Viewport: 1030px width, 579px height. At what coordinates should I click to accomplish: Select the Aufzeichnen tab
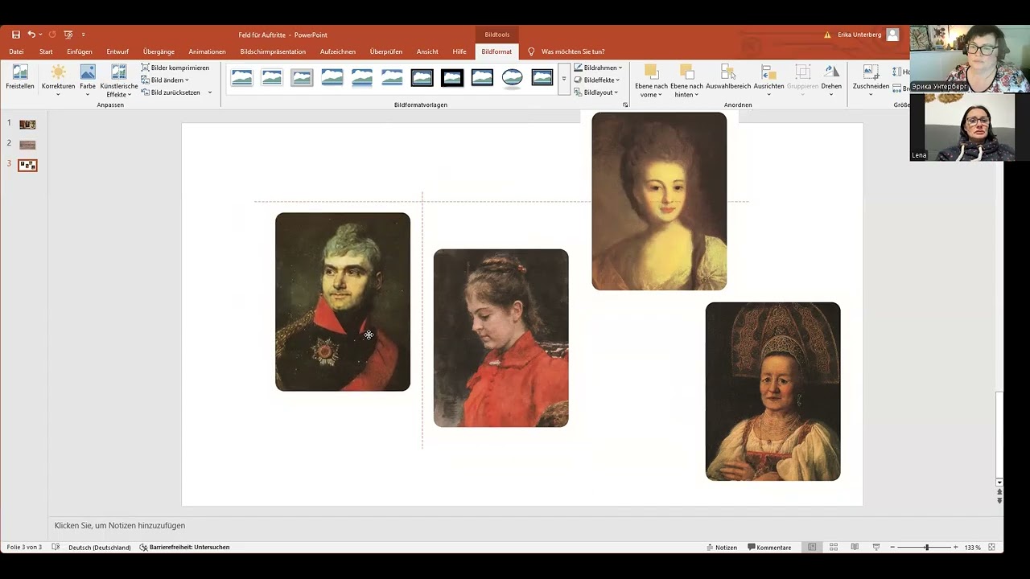coord(338,51)
